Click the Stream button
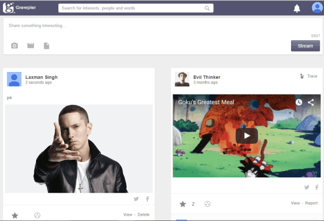 pos(305,46)
